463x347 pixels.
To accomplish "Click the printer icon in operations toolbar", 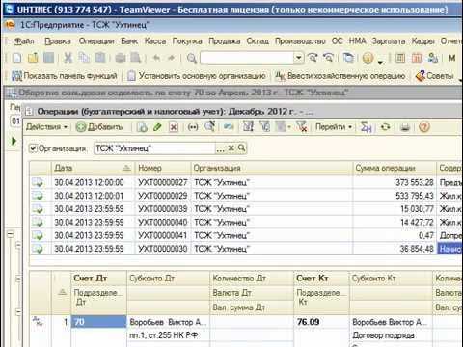I will point(405,127).
